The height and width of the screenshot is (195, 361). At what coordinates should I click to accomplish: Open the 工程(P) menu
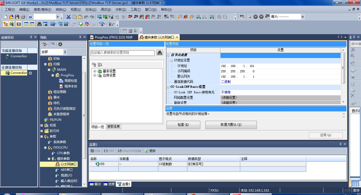click(x=10, y=9)
